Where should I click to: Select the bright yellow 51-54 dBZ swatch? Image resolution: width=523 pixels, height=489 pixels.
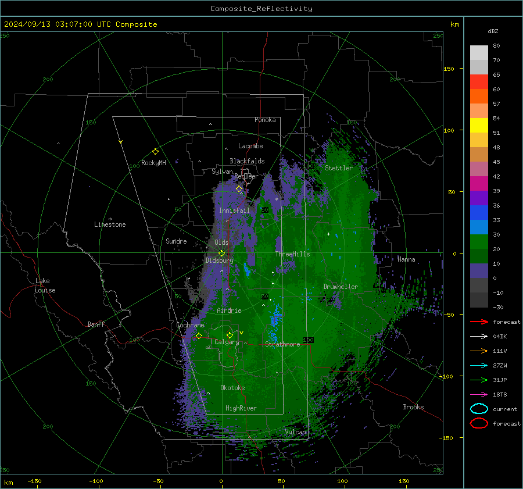tap(479, 126)
